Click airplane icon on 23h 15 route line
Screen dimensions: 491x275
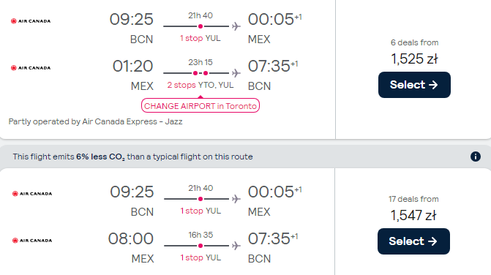tap(236, 73)
